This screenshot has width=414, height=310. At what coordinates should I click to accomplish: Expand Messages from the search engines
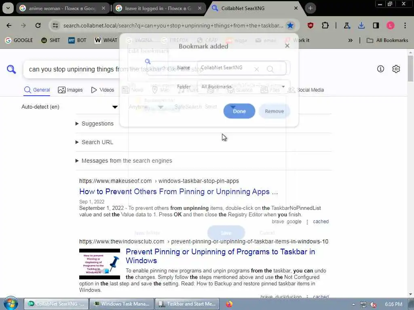tap(124, 161)
